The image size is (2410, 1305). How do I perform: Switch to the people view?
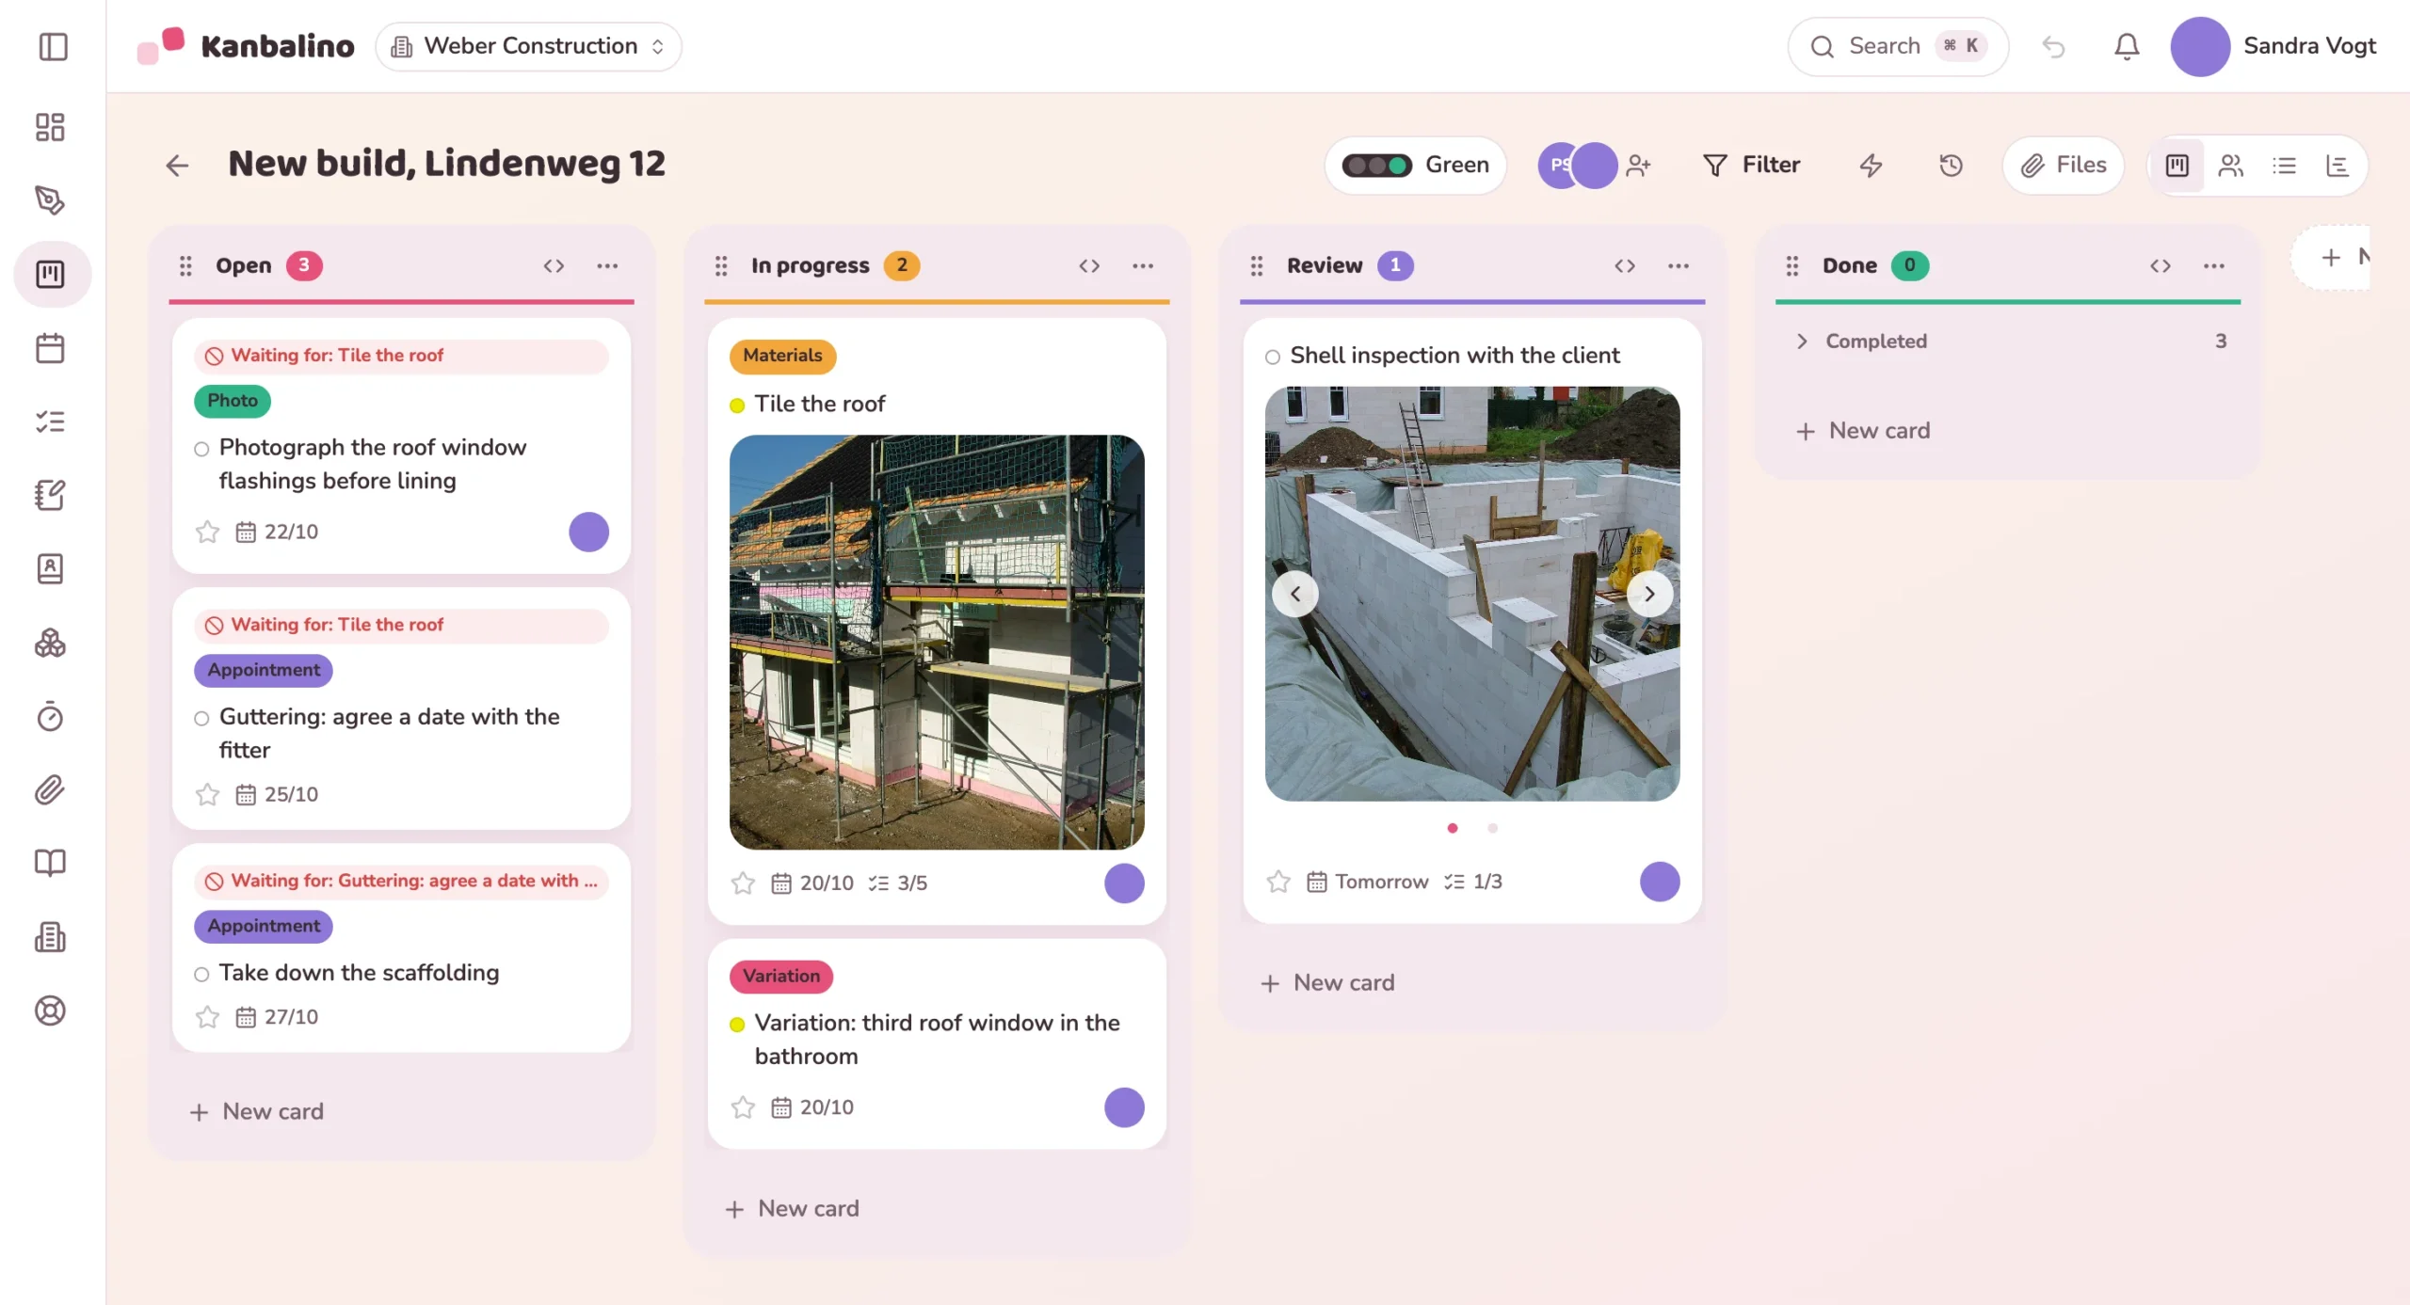coord(2230,166)
